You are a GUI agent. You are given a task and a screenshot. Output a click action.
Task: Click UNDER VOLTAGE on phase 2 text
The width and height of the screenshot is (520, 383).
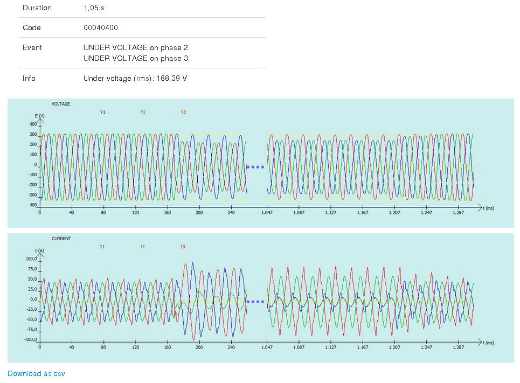[136, 47]
